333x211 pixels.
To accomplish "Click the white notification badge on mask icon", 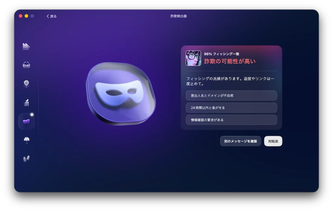I will point(32,115).
